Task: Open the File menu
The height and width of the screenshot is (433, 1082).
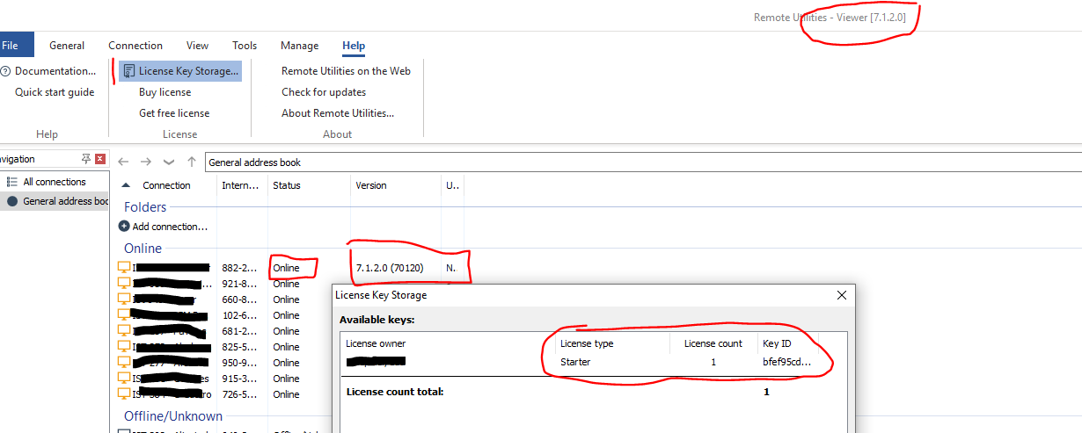Action: click(x=12, y=46)
